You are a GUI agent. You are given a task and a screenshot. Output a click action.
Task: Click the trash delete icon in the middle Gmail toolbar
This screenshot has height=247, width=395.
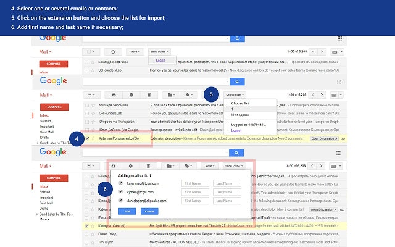tap(149, 95)
